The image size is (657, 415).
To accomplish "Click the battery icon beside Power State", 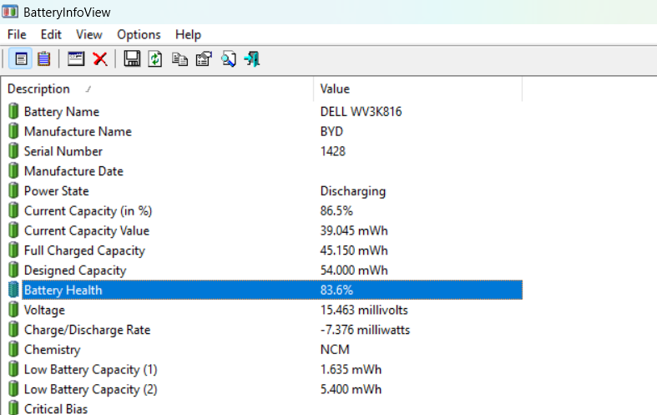I will click(13, 190).
